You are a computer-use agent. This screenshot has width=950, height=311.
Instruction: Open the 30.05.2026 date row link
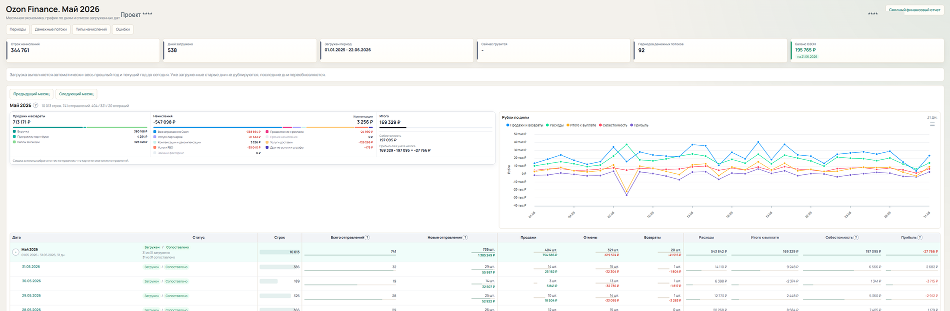(31, 281)
